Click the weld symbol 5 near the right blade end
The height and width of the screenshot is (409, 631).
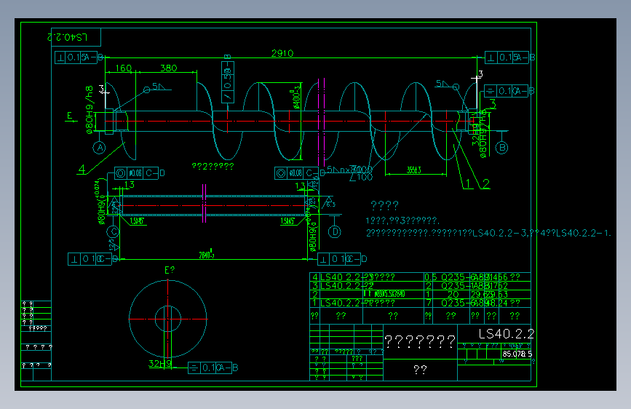coord(448,84)
